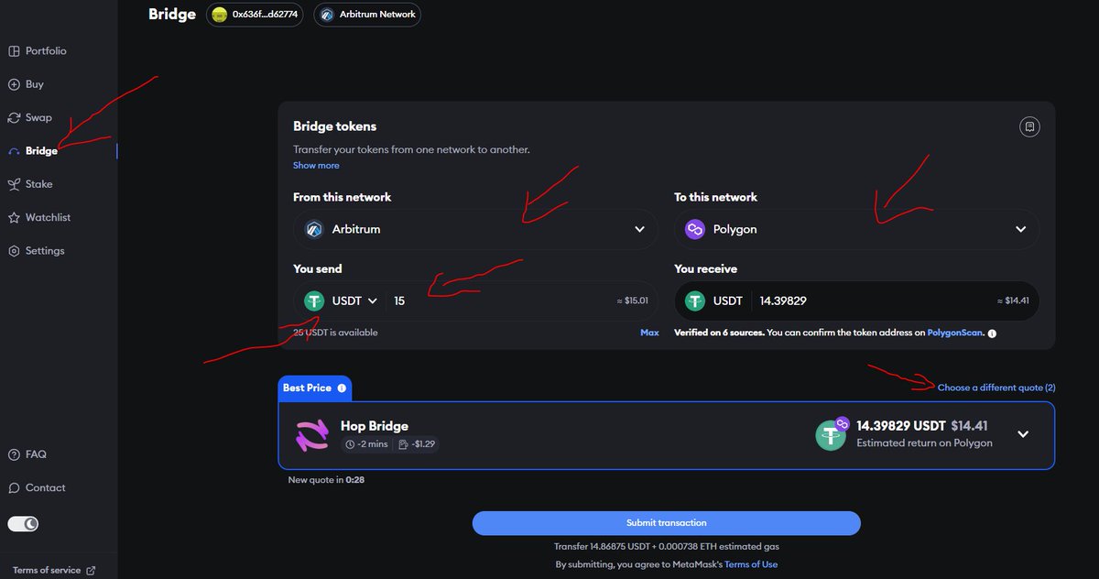Click the Hop Bridge logo icon
The width and height of the screenshot is (1099, 579).
click(312, 436)
